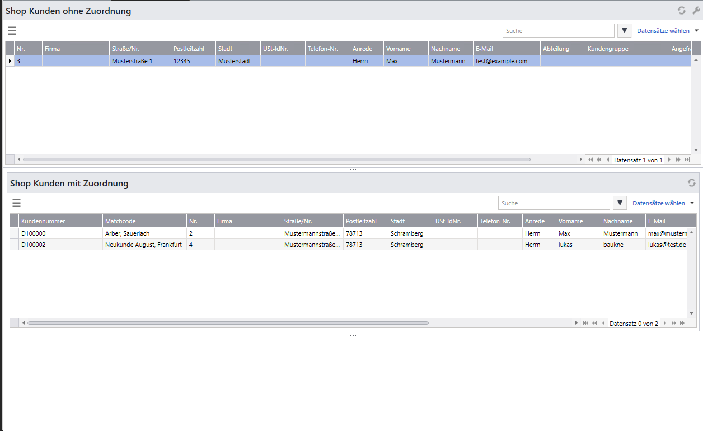Click the row indicator arrow of row 3
This screenshot has height=431, width=703.
click(x=10, y=61)
